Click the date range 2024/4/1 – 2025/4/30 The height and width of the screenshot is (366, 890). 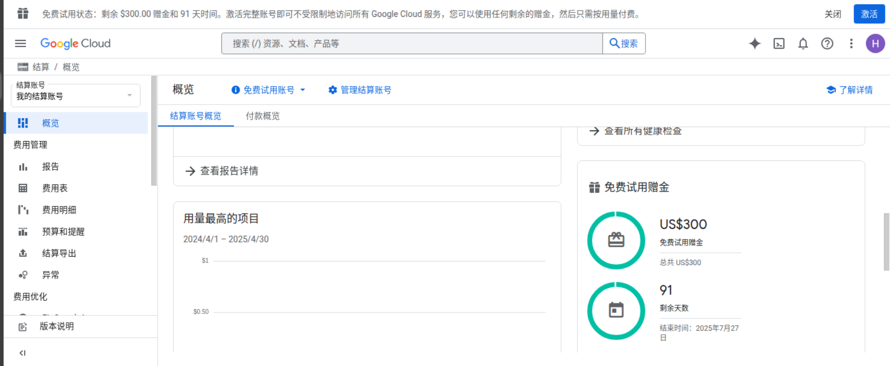226,239
